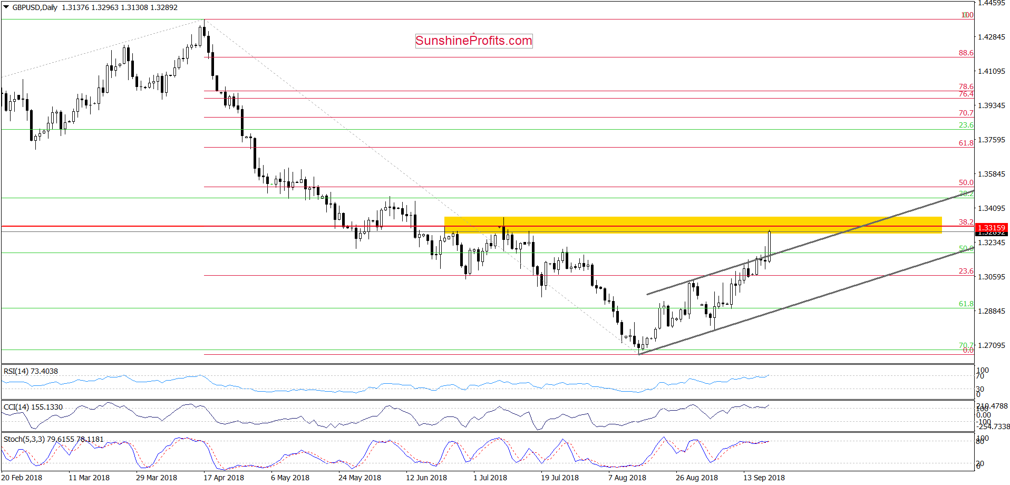Click the red 70.7 Fibonacci label
Viewport: 1010px width, 485px height.
click(966, 113)
